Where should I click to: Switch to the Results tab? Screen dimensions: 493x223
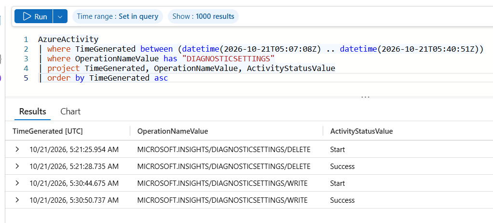[x=33, y=111]
